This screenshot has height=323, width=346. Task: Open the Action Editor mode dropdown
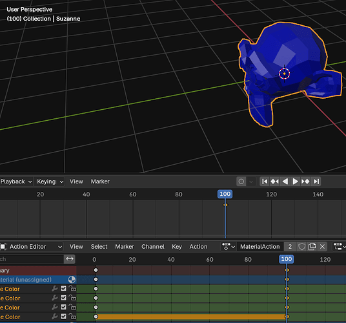pos(32,247)
